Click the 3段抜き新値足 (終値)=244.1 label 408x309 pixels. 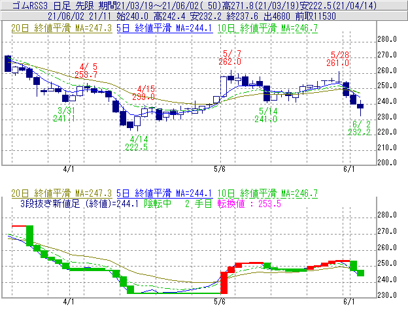tap(79, 203)
